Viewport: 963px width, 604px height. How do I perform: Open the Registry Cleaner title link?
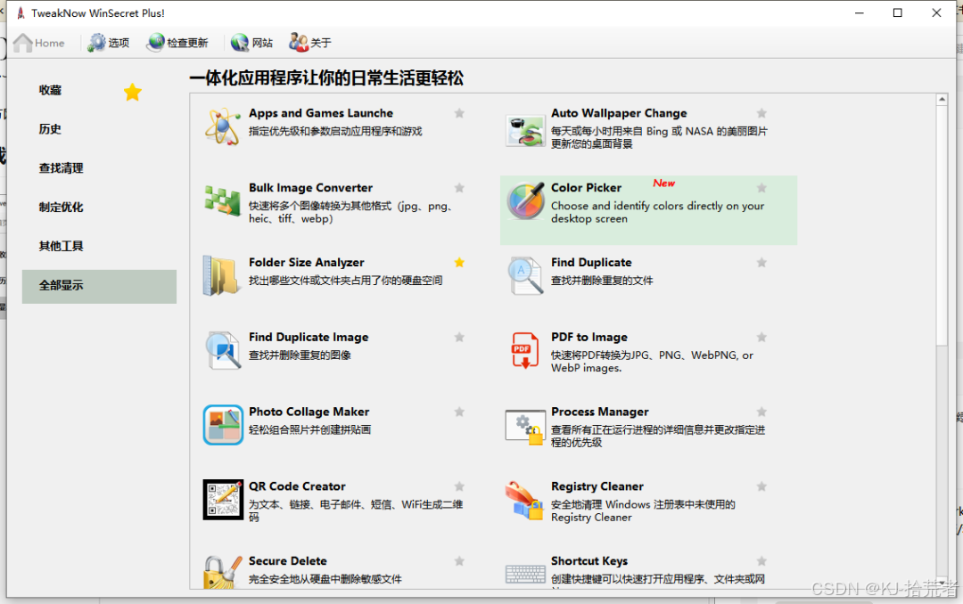597,486
